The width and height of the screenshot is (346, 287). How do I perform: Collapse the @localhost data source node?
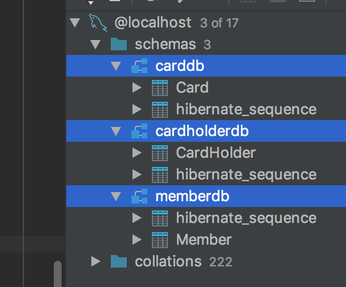click(75, 23)
